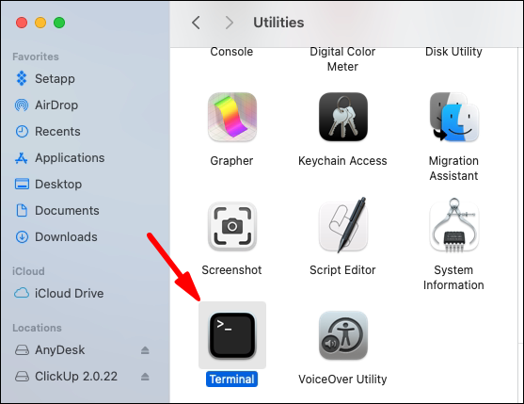The image size is (524, 404).
Task: Select the Grapher app icon
Action: [232, 117]
